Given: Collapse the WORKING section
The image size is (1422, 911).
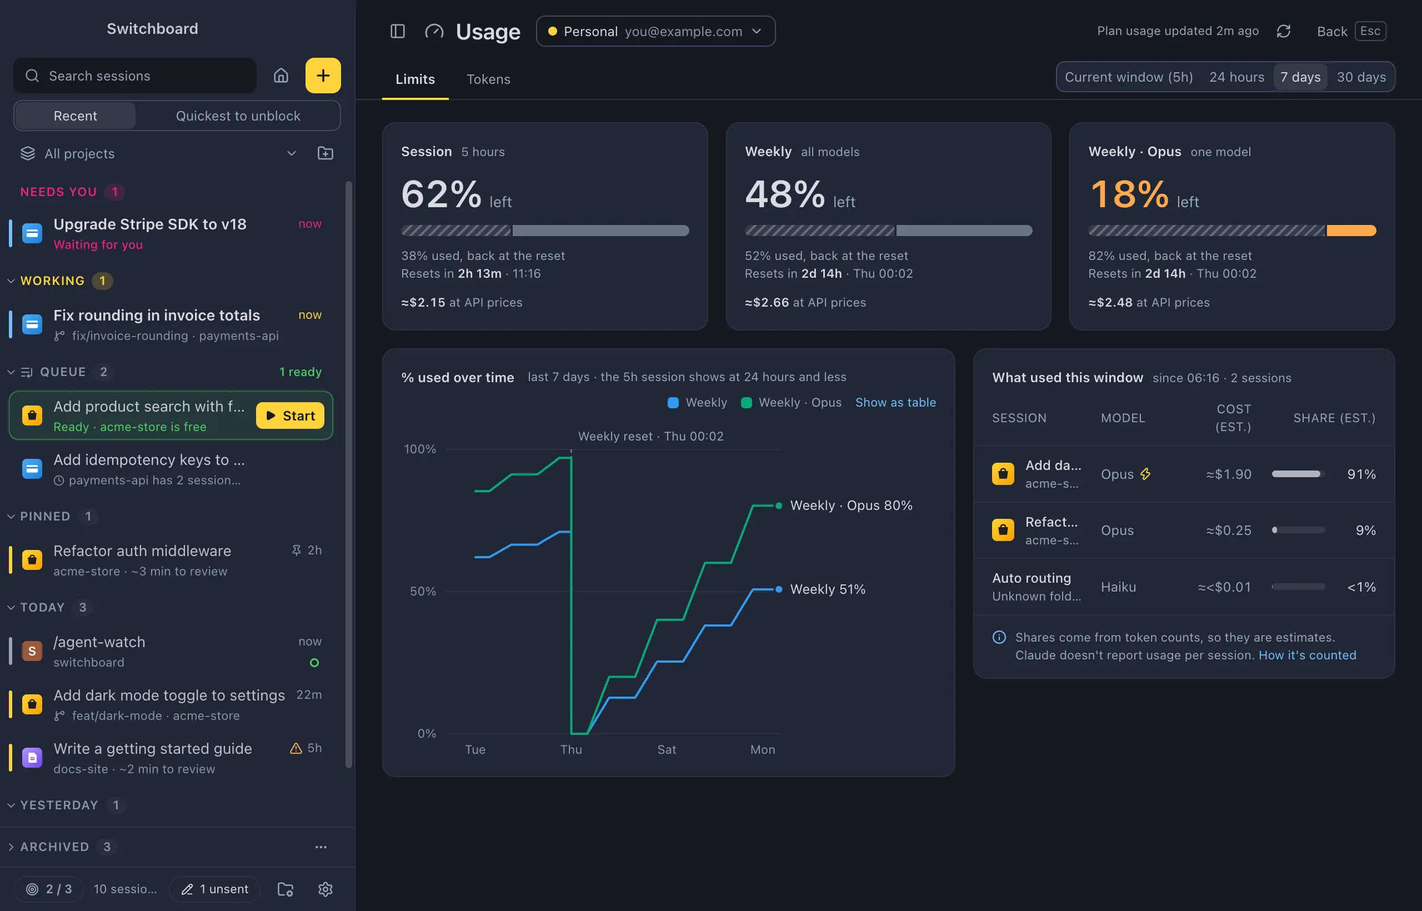Looking at the screenshot, I should click(x=11, y=281).
